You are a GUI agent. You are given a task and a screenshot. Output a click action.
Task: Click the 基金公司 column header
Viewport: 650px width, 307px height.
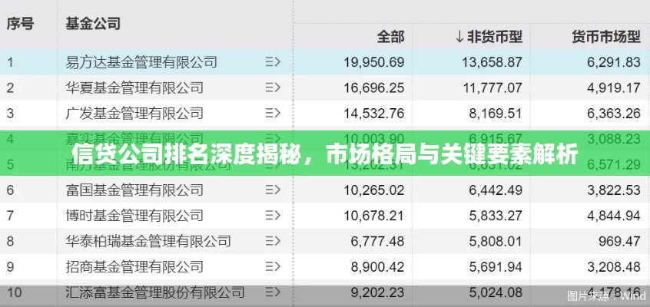click(93, 23)
